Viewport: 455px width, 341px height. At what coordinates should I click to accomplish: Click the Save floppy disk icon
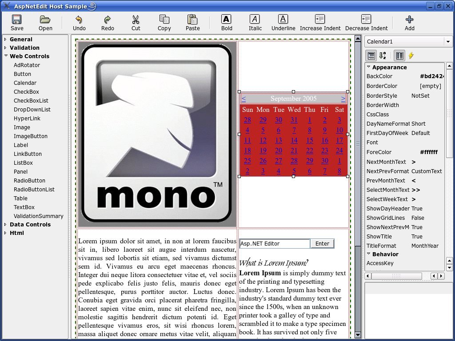coord(17,20)
